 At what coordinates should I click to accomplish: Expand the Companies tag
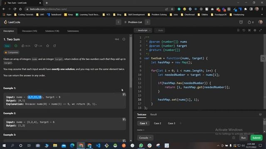point(12,53)
